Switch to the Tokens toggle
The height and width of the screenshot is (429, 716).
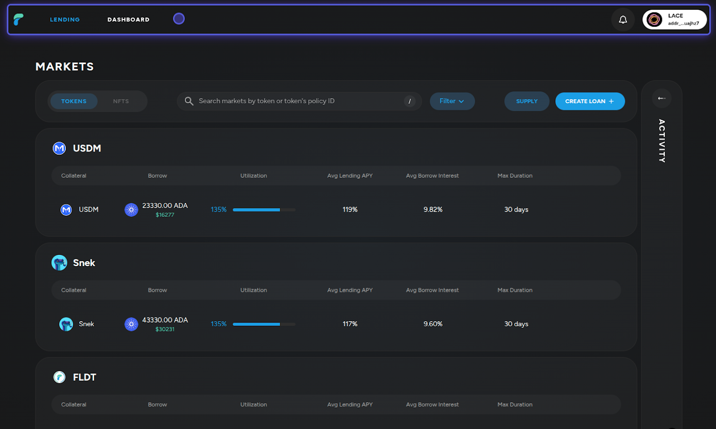[74, 101]
